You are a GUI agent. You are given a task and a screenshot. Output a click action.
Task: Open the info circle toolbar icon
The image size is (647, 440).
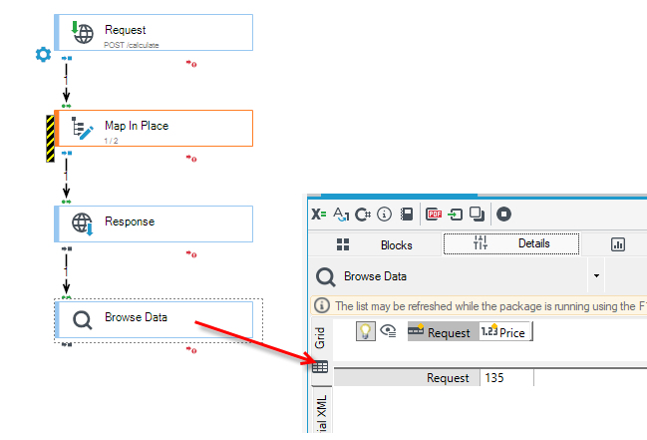click(x=384, y=214)
